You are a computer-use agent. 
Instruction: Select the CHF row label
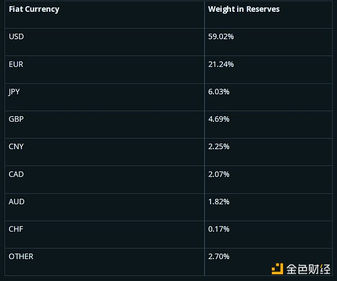point(16,229)
